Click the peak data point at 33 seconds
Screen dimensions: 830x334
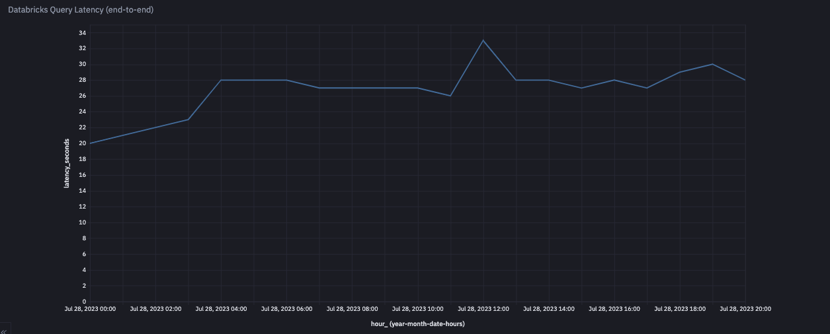coord(483,40)
